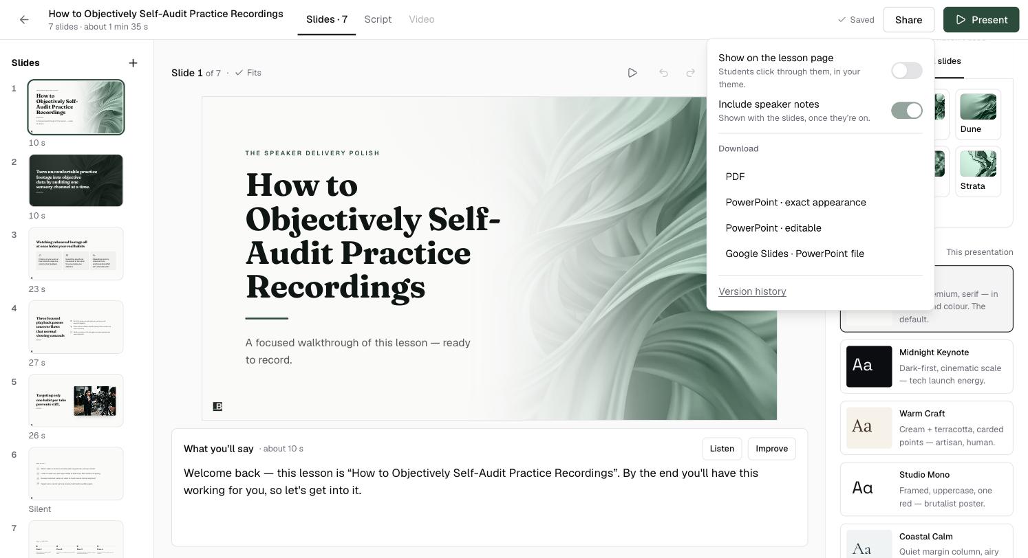Viewport: 1028px width, 558px height.
Task: Click the Listen button
Action: (x=722, y=449)
